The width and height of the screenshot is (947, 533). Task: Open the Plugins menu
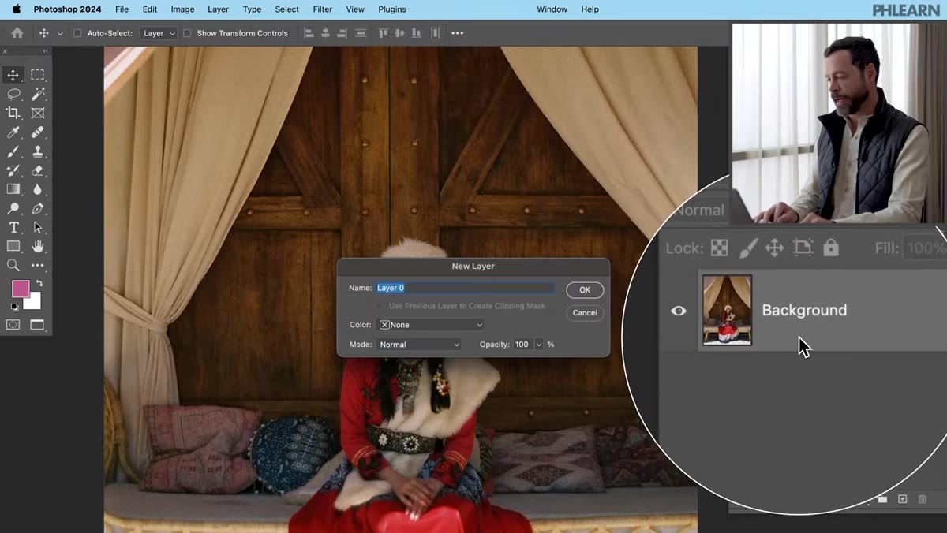[391, 9]
